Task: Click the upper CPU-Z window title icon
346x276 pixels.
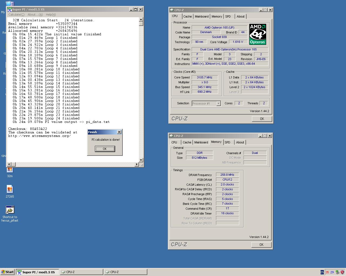Action: click(x=172, y=10)
